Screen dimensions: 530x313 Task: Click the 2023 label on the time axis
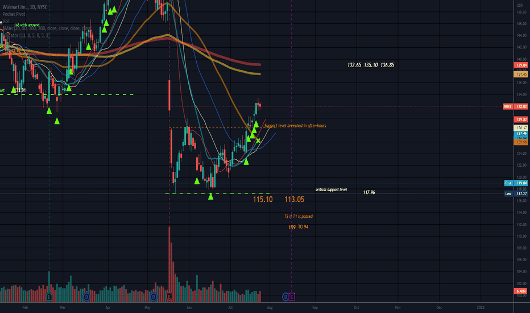pos(481,307)
